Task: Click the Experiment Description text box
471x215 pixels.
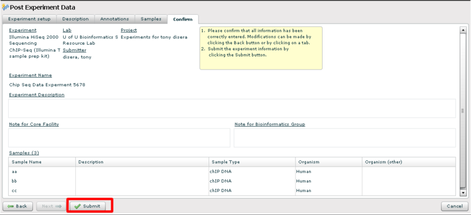Action: [x=232, y=108]
